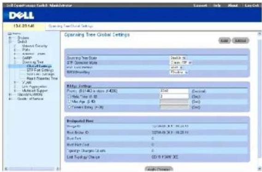Open the Spanning Tree State dropdown
The height and width of the screenshot is (172, 262).
[178, 58]
